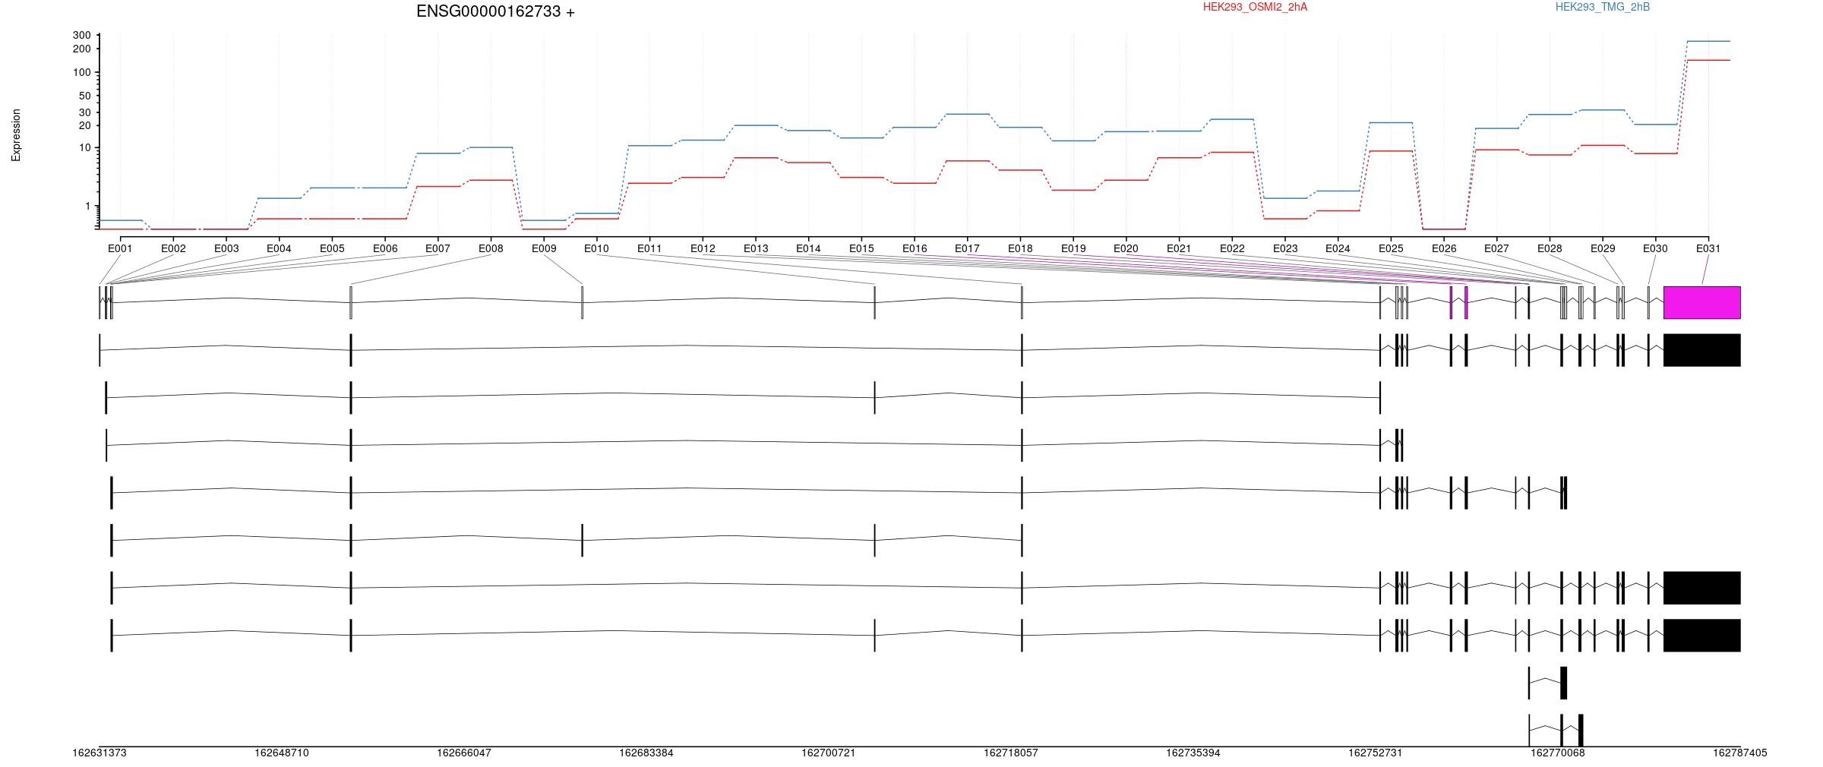Click exon label E005
This screenshot has height=767, width=1823.
click(332, 248)
